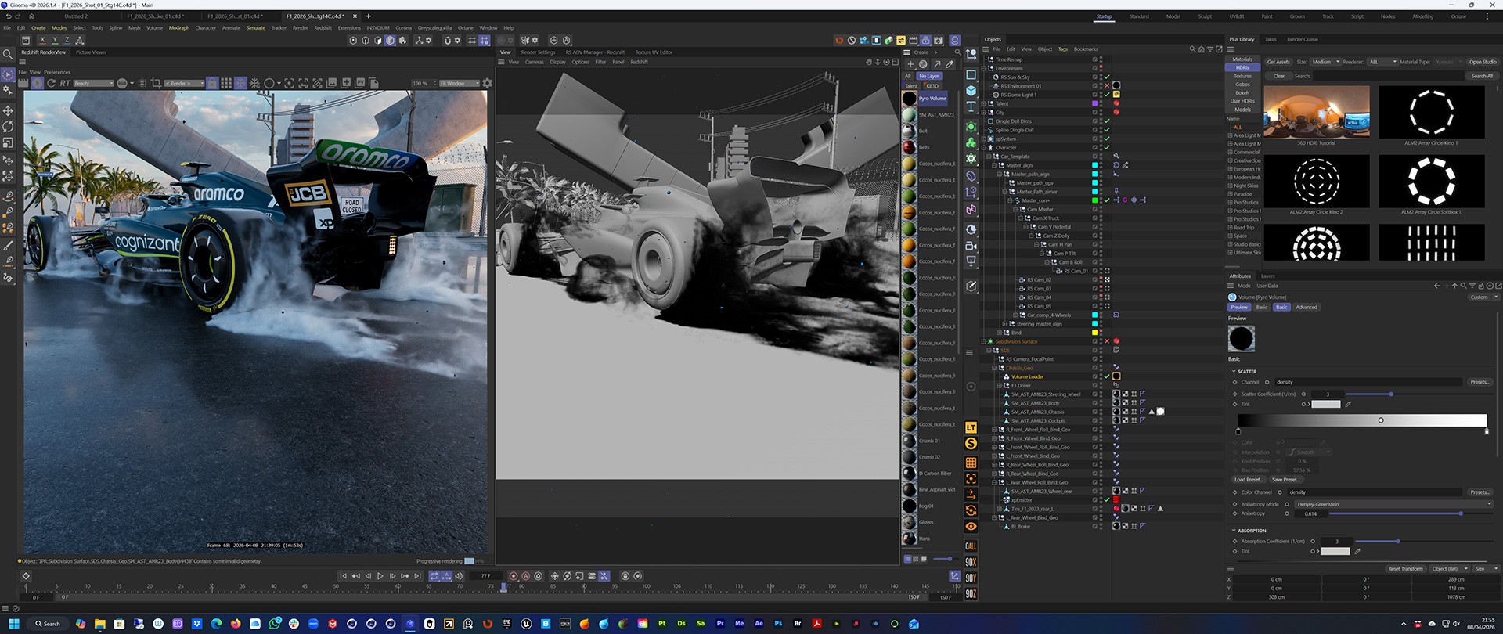Screen dimensions: 1503x634
Task: Switch to the Layers tab in Attributes
Action: point(1267,276)
